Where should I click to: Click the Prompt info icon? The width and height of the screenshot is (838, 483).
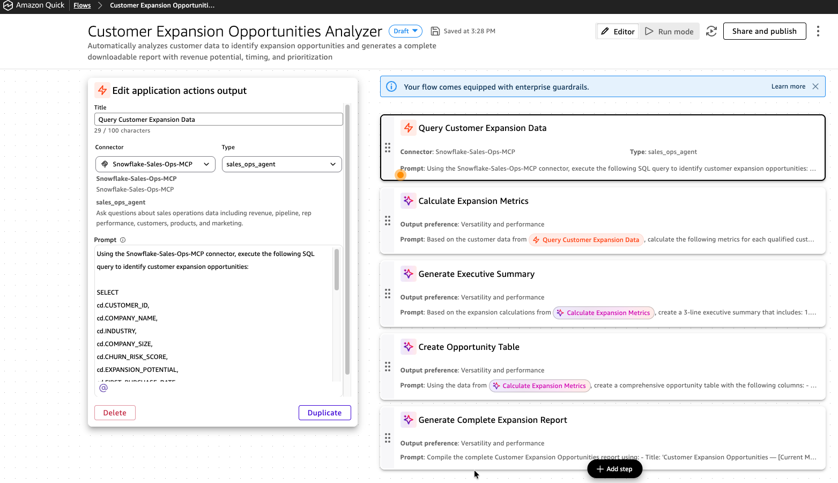[123, 240]
